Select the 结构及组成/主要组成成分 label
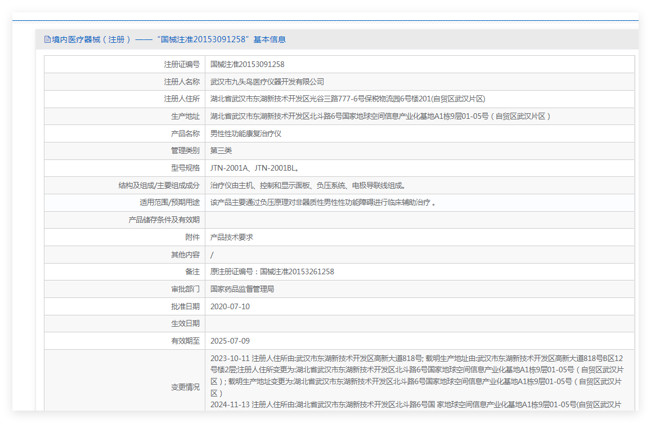 [x=159, y=186]
